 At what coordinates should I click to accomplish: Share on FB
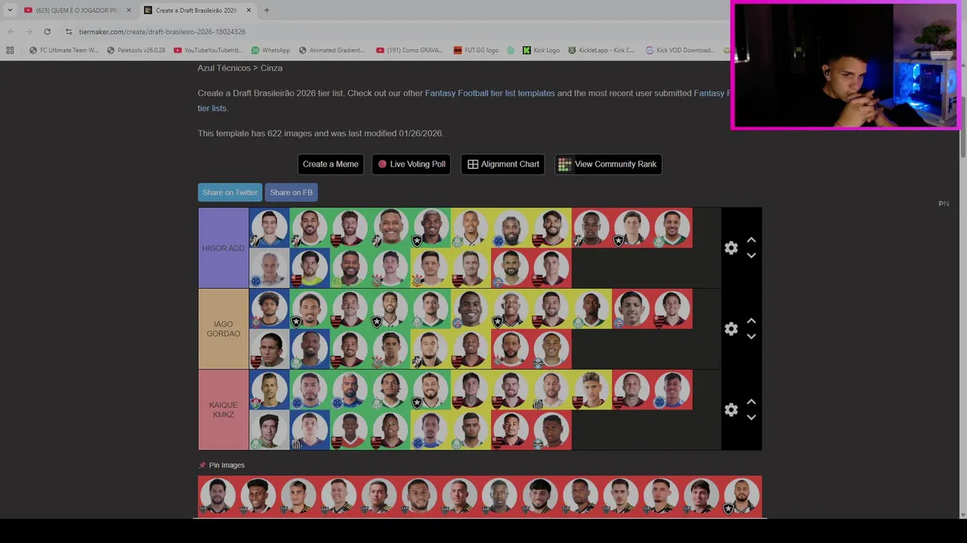(x=291, y=192)
